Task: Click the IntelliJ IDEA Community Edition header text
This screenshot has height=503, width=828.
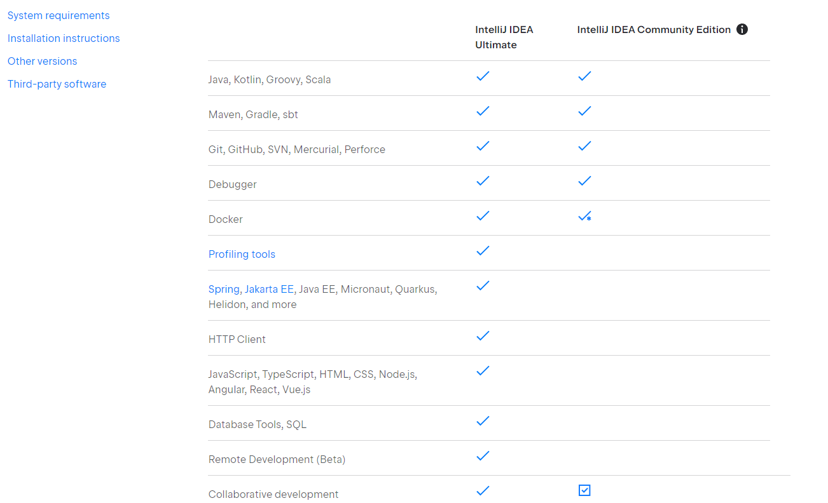Action: coord(654,29)
